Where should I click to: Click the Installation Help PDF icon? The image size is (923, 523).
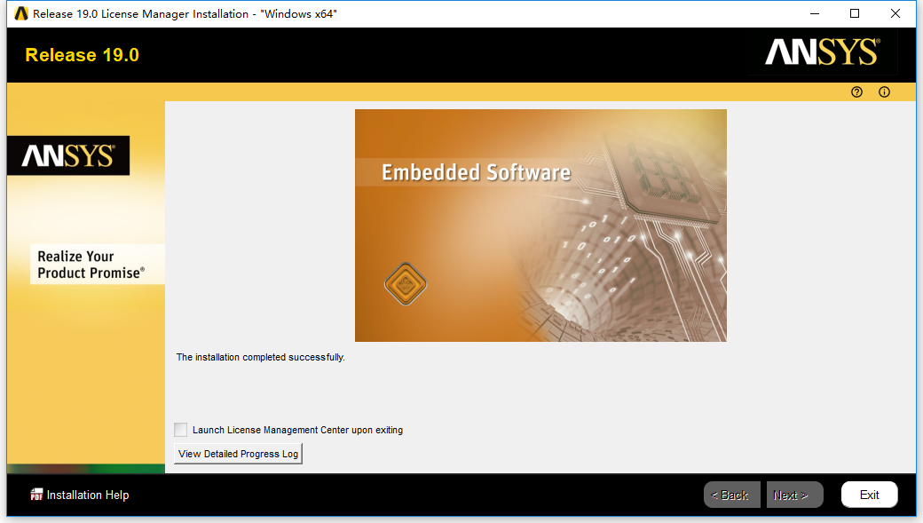point(36,495)
